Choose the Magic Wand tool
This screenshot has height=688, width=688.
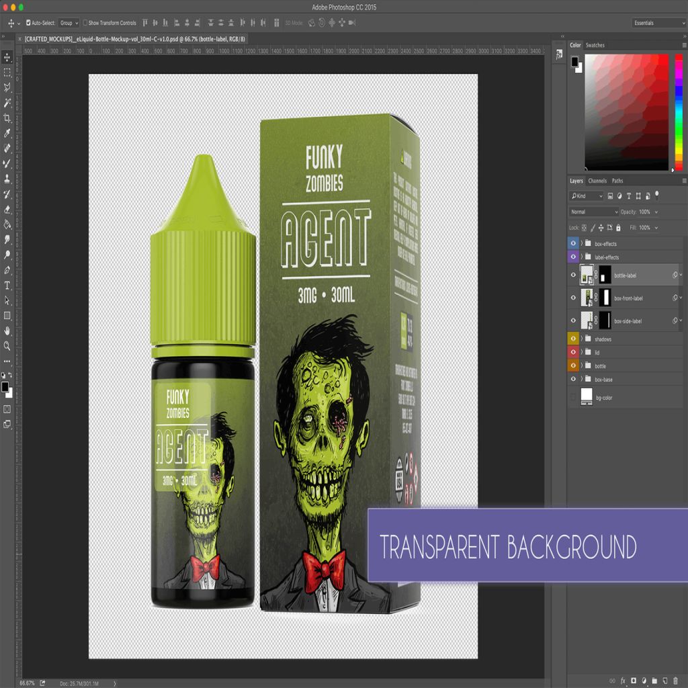(7, 103)
